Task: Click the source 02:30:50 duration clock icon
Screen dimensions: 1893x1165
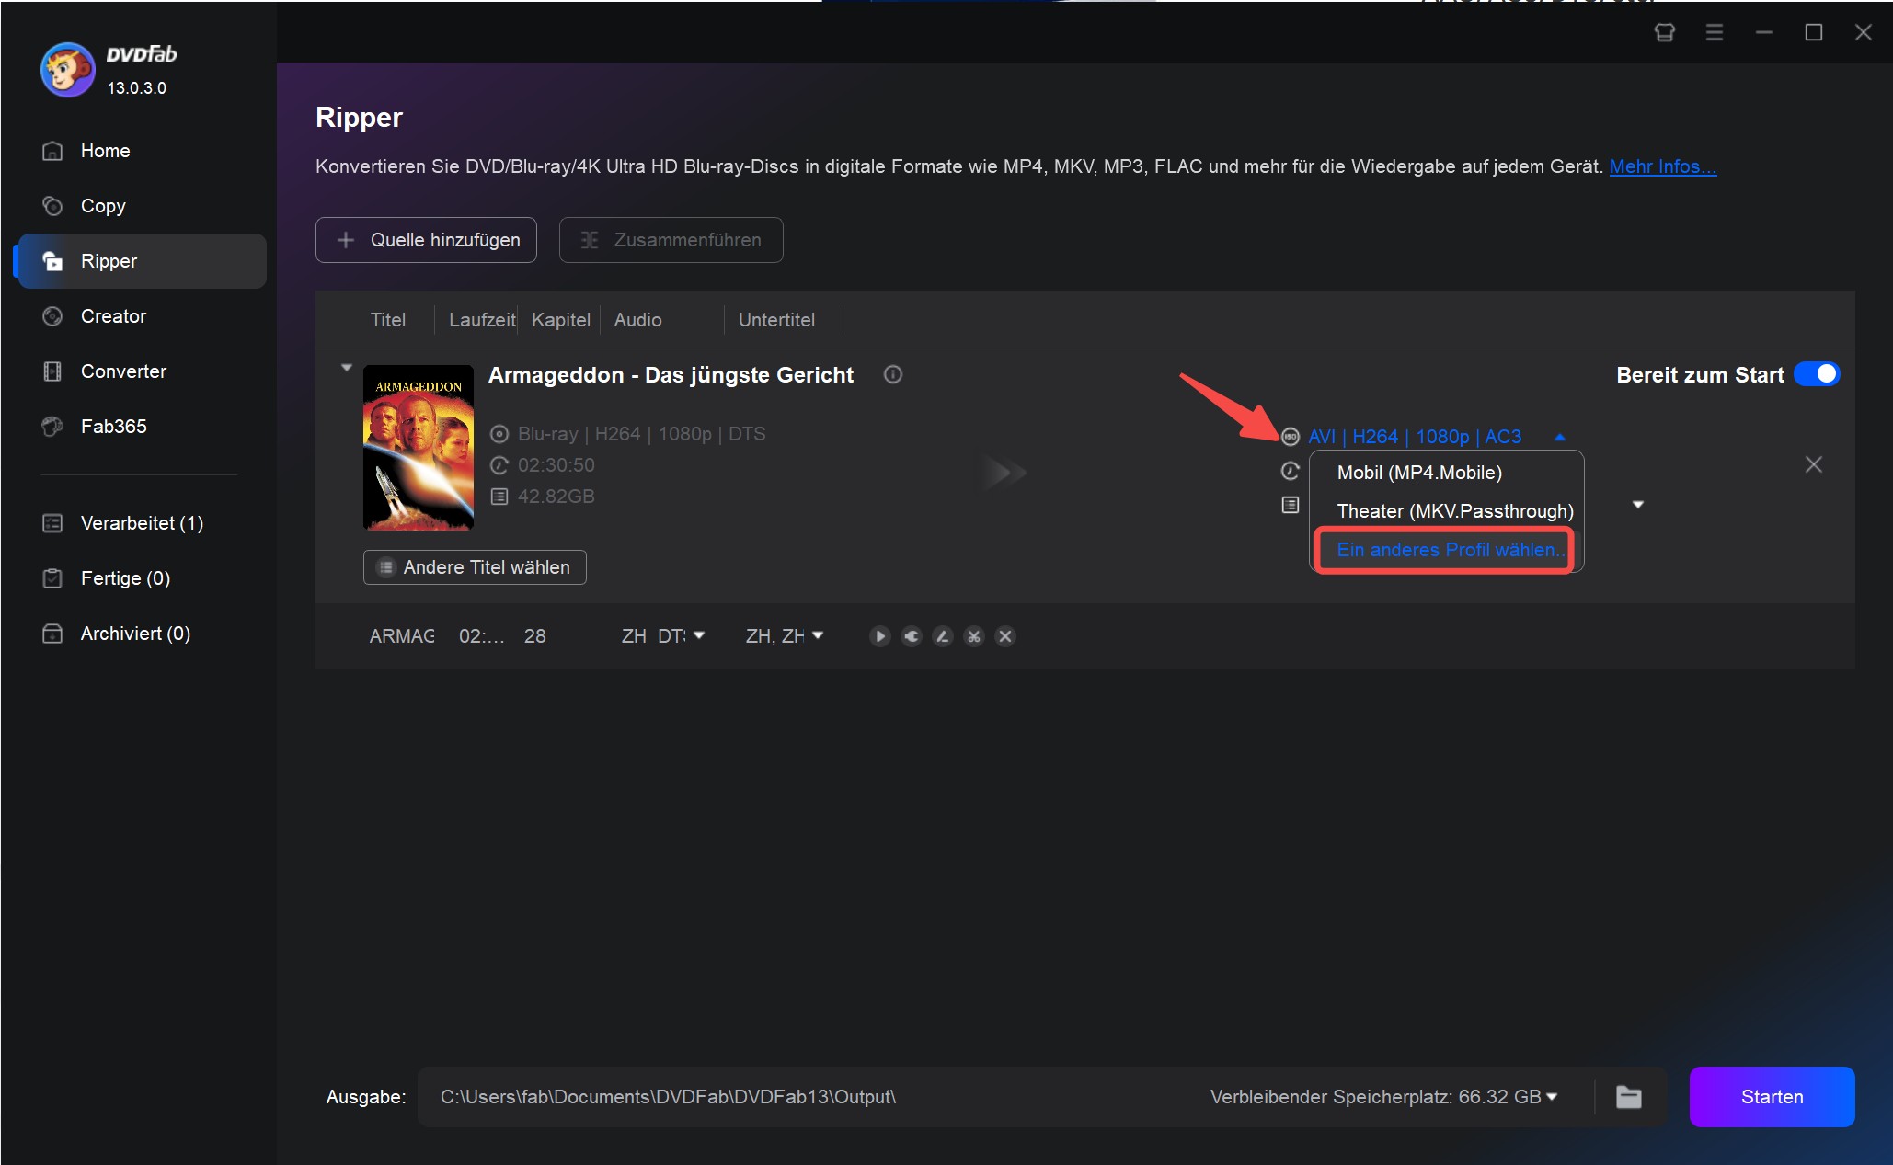Action: pos(499,465)
